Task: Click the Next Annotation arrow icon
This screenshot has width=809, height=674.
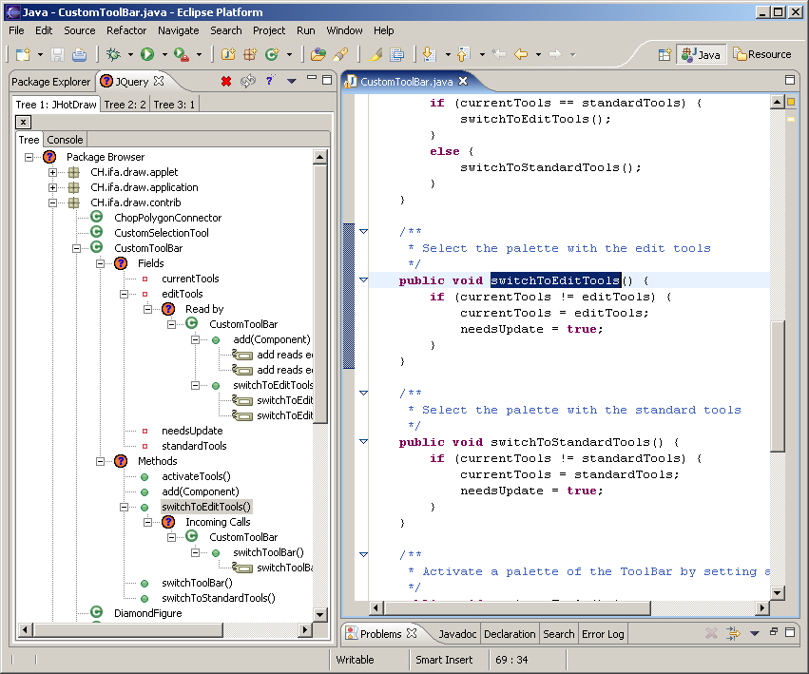Action: point(430,54)
